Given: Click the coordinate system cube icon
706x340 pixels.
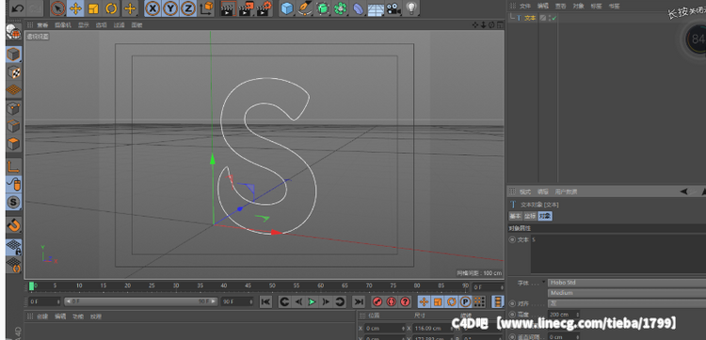Looking at the screenshot, I should 207,8.
